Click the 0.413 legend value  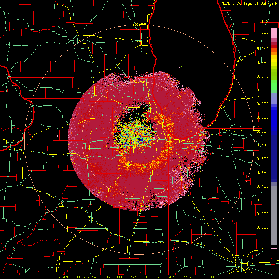263,186
